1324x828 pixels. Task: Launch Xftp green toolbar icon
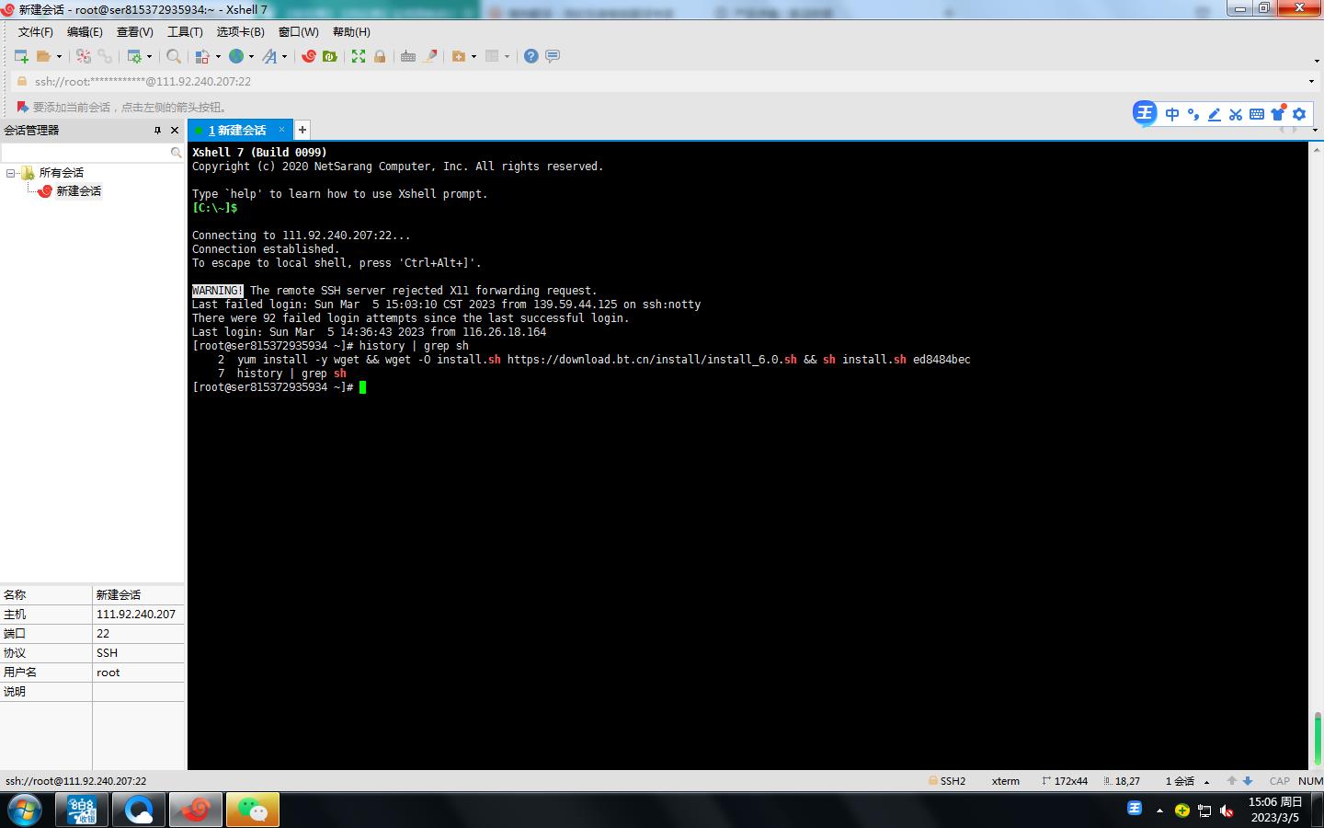[x=329, y=56]
